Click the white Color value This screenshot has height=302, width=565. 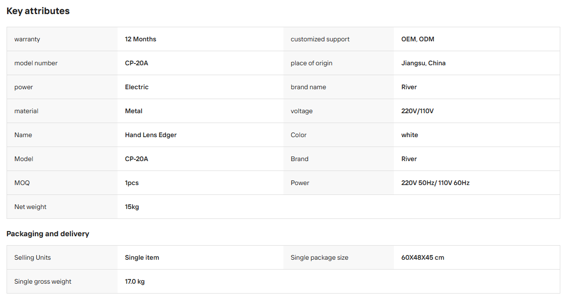[410, 135]
